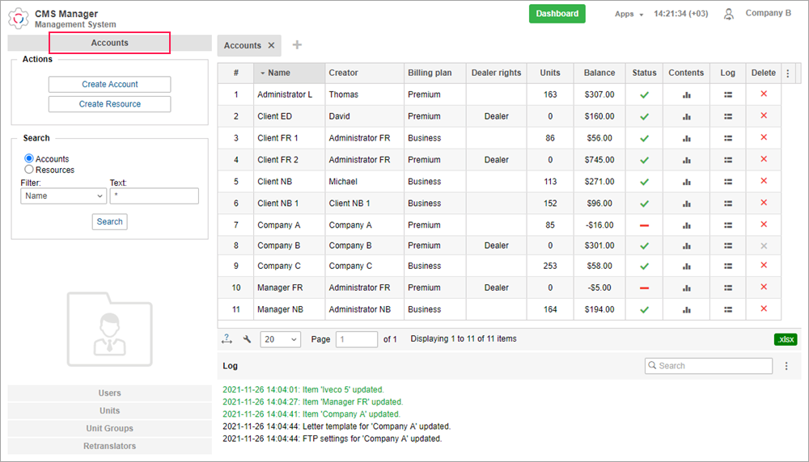This screenshot has width=809, height=462.
Task: Click the Create Resource button
Action: point(109,104)
